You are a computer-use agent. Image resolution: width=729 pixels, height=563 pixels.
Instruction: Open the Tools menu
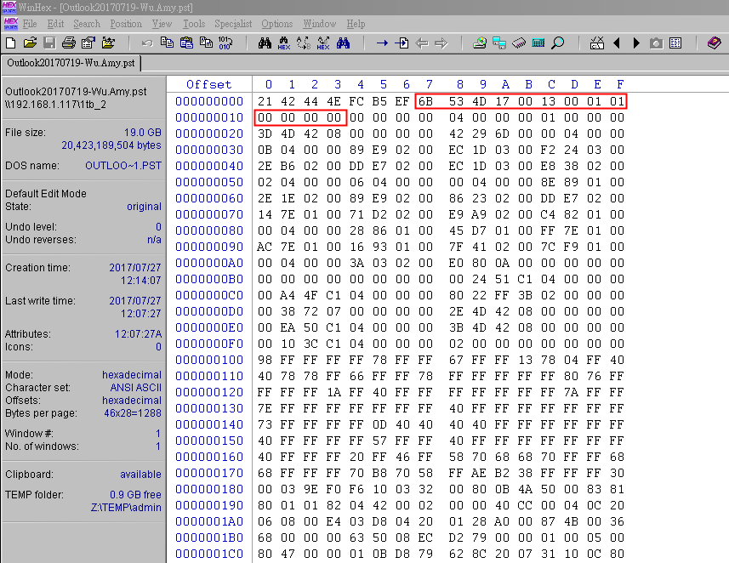[x=194, y=24]
